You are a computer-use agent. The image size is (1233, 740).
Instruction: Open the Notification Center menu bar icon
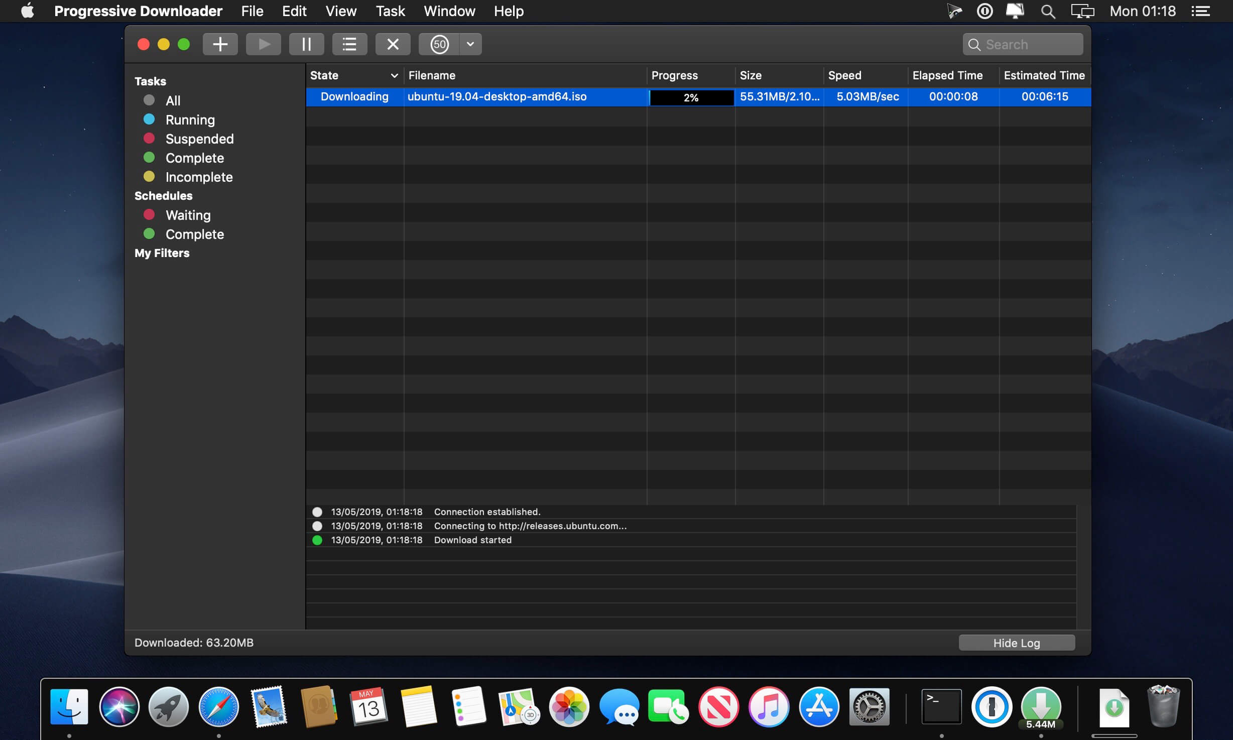pos(1201,11)
